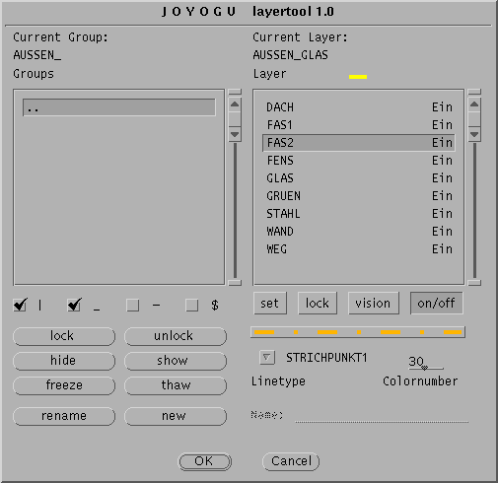Confirm with the OK button
Image resolution: width=498 pixels, height=483 pixels.
click(x=204, y=461)
